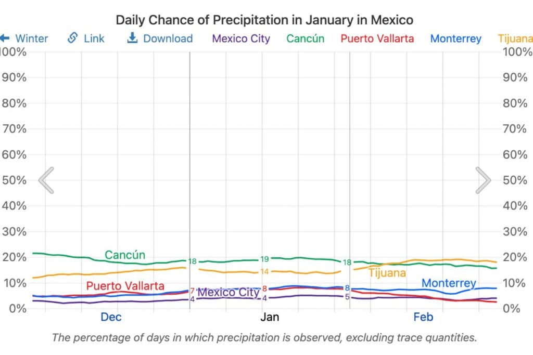Select the Feb month label
The height and width of the screenshot is (355, 533).
tap(423, 317)
